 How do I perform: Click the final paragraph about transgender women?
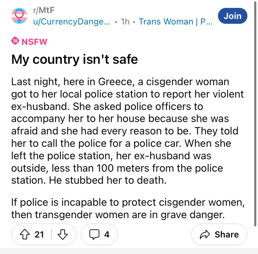[127, 209]
